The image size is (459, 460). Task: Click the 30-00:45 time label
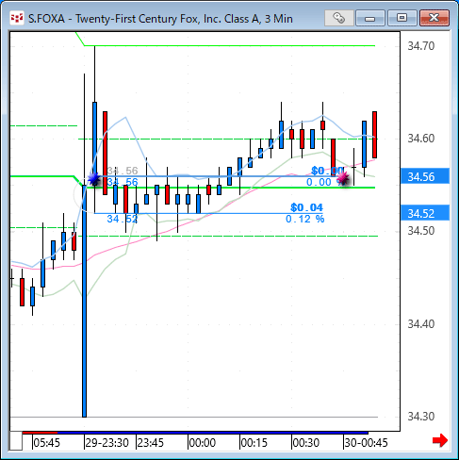(x=366, y=443)
